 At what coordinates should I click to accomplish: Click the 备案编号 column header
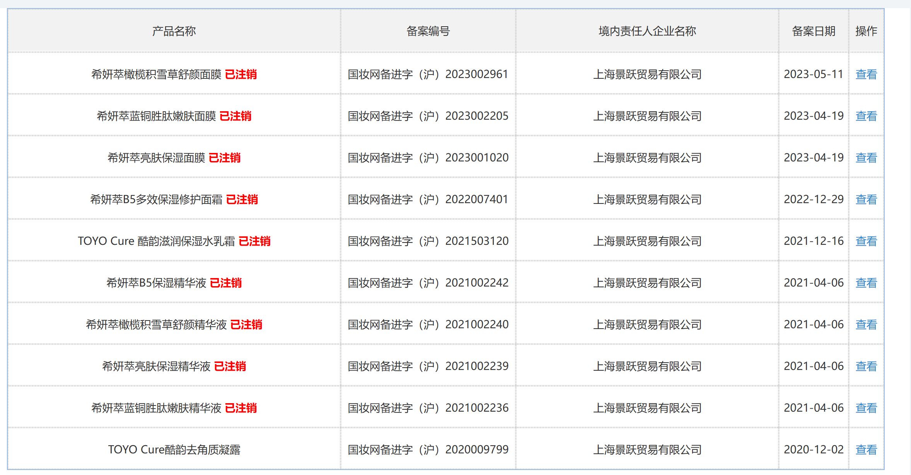[x=428, y=31]
